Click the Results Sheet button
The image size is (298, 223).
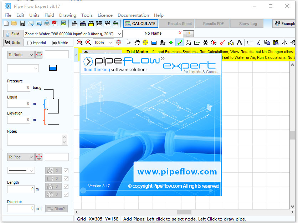coord(176,24)
